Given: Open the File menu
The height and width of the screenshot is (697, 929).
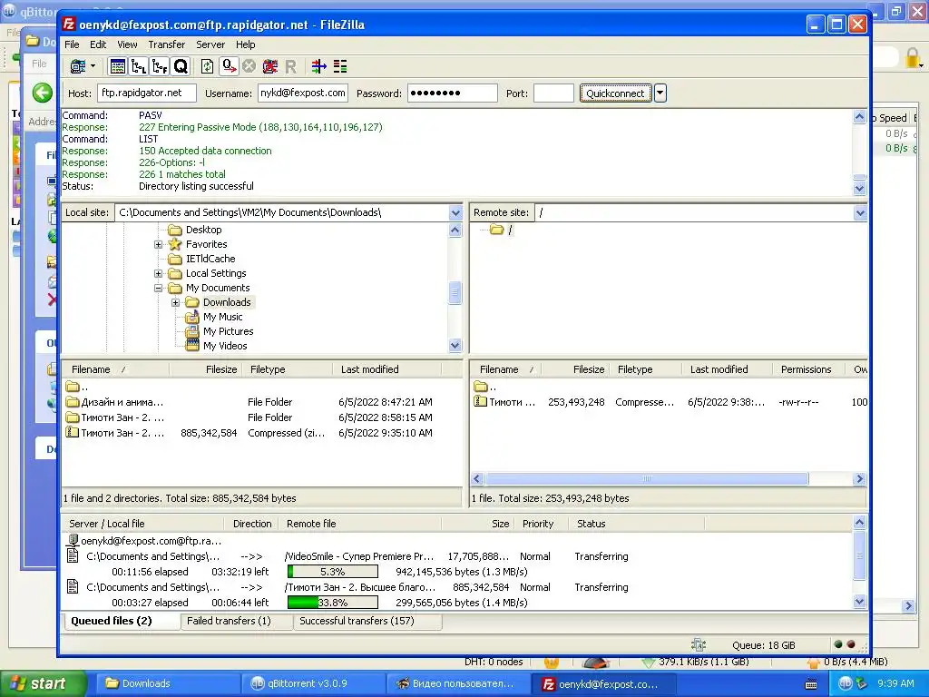Looking at the screenshot, I should (72, 44).
